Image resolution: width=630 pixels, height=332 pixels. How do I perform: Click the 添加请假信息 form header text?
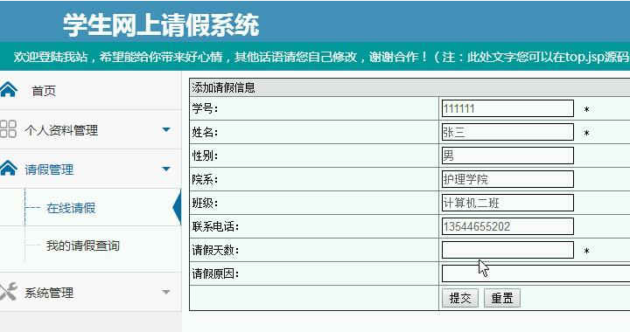tap(223, 87)
